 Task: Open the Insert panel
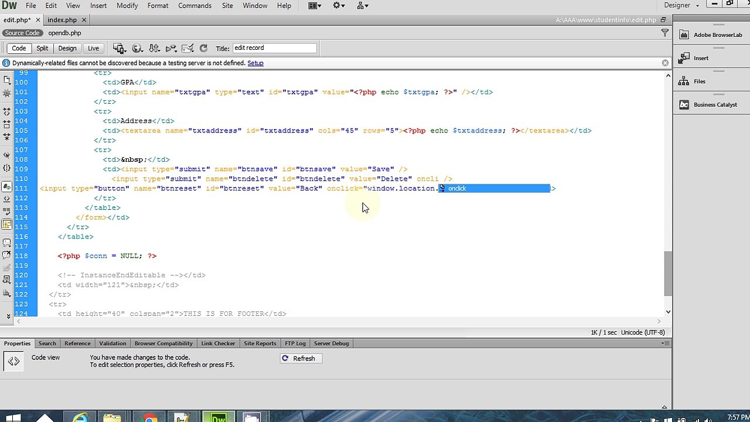pos(694,58)
